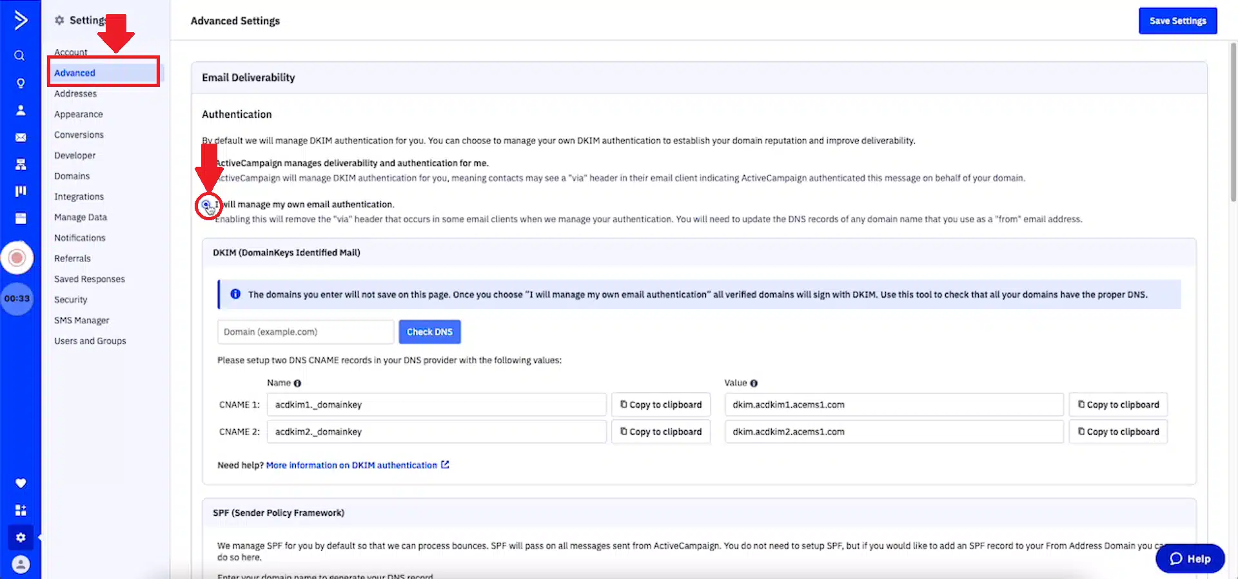Viewport: 1238px width, 579px height.
Task: Click the Check DNS button
Action: tap(429, 332)
